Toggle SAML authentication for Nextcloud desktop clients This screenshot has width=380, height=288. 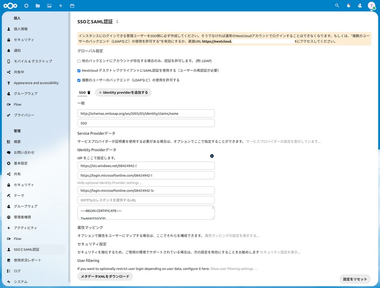pos(79,71)
